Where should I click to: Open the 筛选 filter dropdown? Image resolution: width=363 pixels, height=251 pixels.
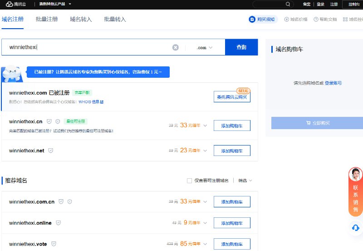click(x=245, y=181)
